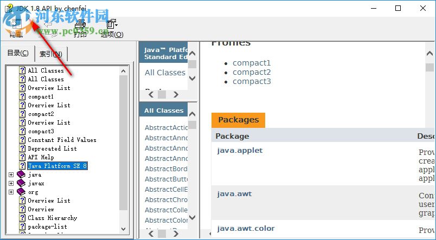436x240 pixels.
Task: Click the page icon beside compact3 in tree
Action: click(22, 131)
